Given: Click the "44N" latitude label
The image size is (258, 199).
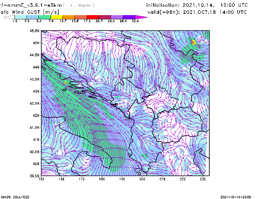Looking at the screenshot, I should (36, 67).
